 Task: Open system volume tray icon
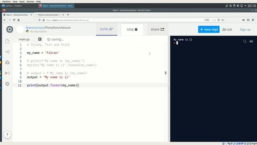(x=238, y=6)
